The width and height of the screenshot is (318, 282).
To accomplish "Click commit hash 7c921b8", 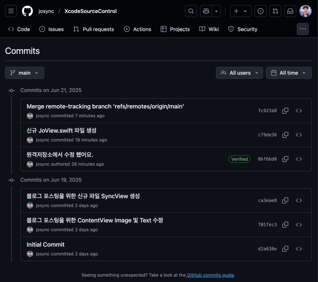I will [x=267, y=110].
